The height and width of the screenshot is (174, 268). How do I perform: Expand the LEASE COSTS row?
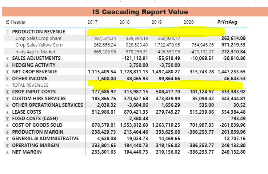point(7,112)
